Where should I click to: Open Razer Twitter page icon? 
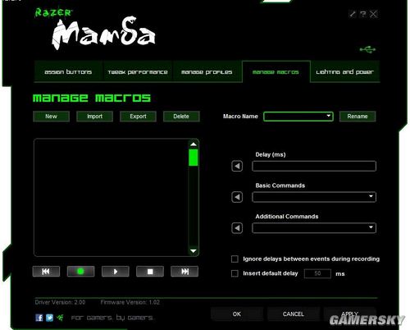49,318
